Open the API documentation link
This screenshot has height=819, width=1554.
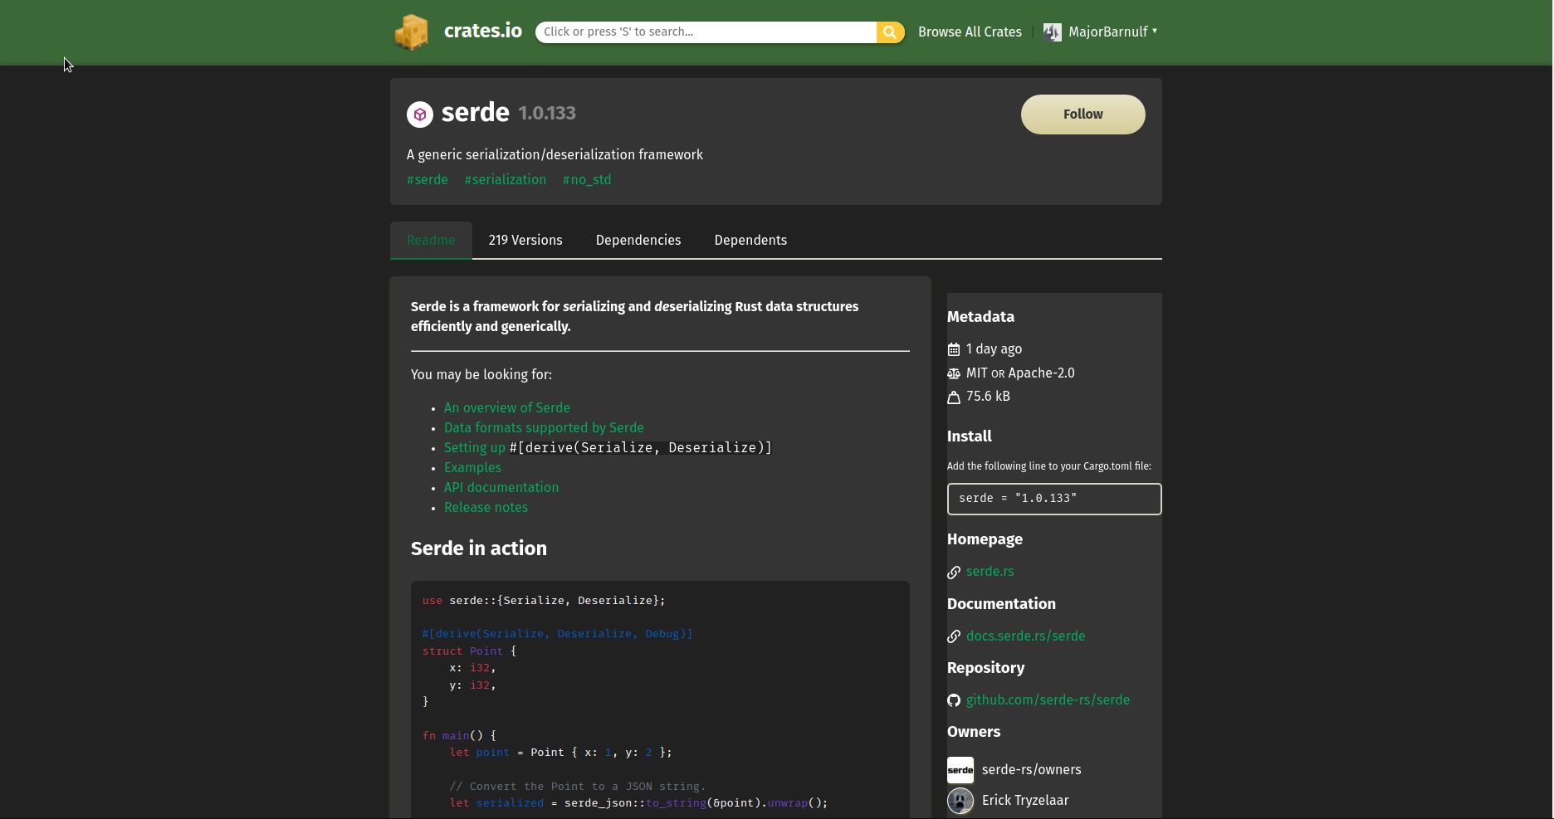coord(501,488)
